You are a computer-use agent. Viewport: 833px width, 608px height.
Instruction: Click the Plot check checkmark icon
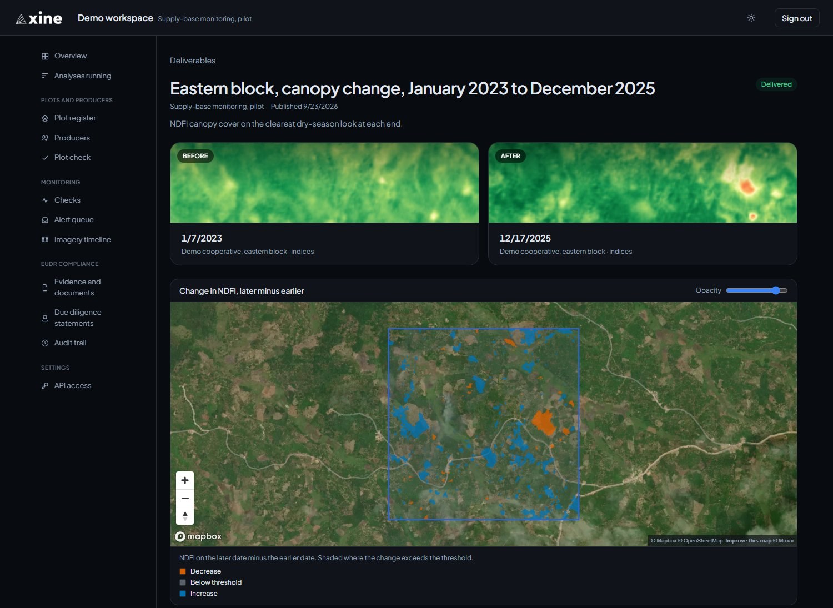point(45,158)
